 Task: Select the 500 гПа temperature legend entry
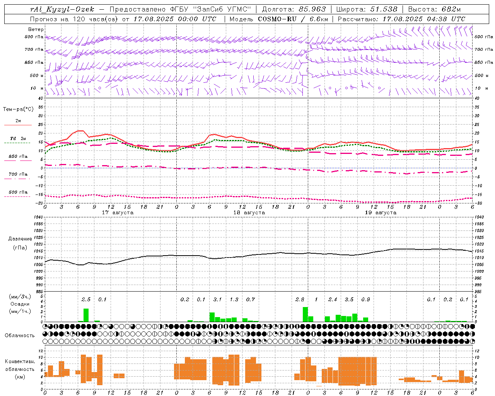tap(18, 193)
